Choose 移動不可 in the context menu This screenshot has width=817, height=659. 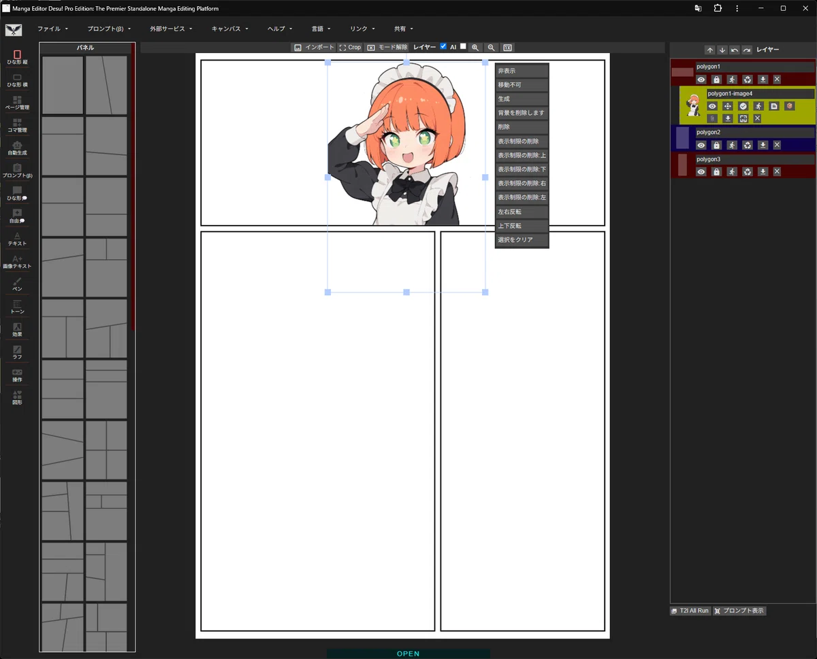click(x=522, y=85)
